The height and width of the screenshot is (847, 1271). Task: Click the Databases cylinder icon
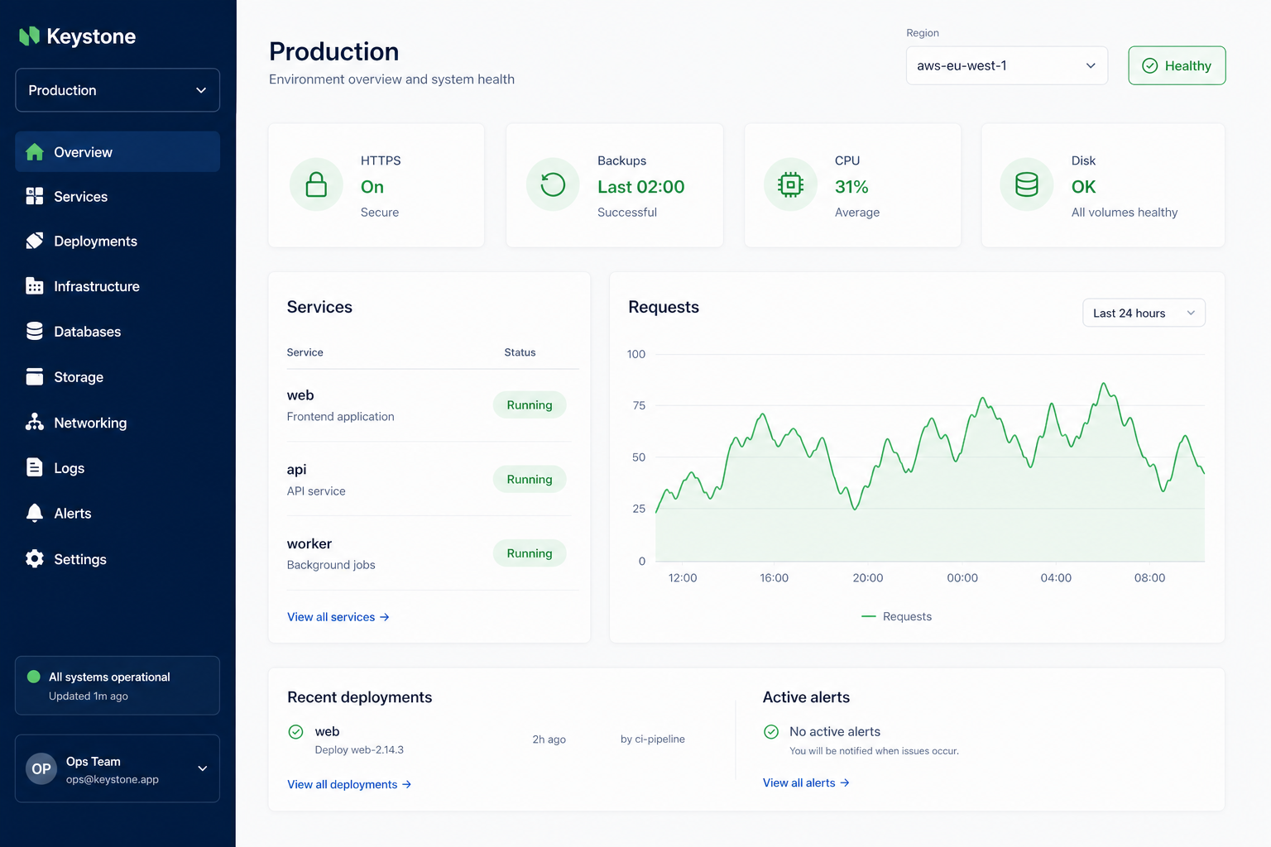(x=35, y=331)
